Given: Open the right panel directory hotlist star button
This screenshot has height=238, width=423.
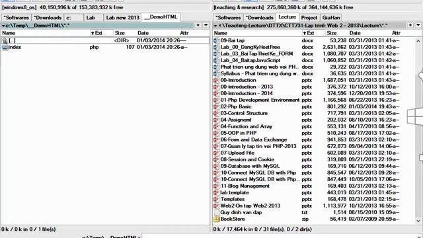Looking at the screenshot, I should pyautogui.click(x=410, y=25).
